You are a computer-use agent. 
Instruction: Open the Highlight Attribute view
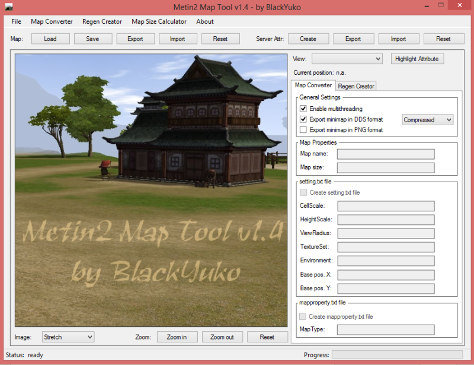pos(417,59)
